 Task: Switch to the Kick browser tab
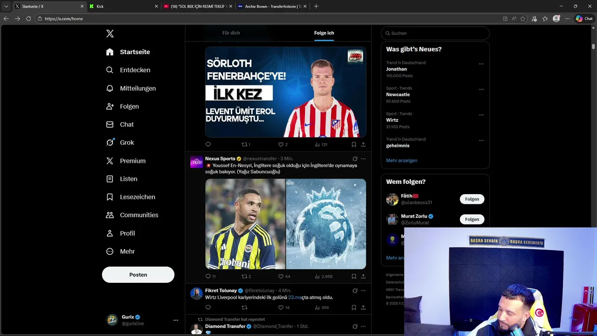click(x=124, y=7)
